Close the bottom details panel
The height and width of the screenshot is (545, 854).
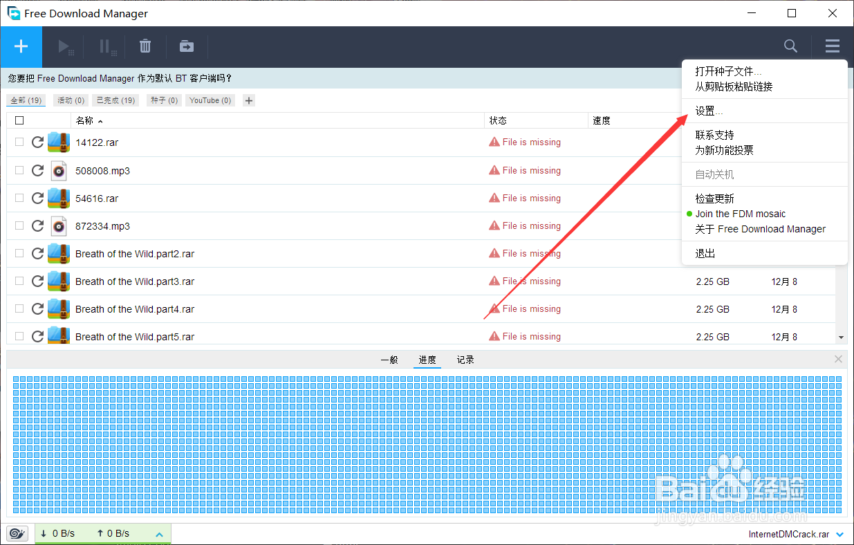pyautogui.click(x=838, y=359)
